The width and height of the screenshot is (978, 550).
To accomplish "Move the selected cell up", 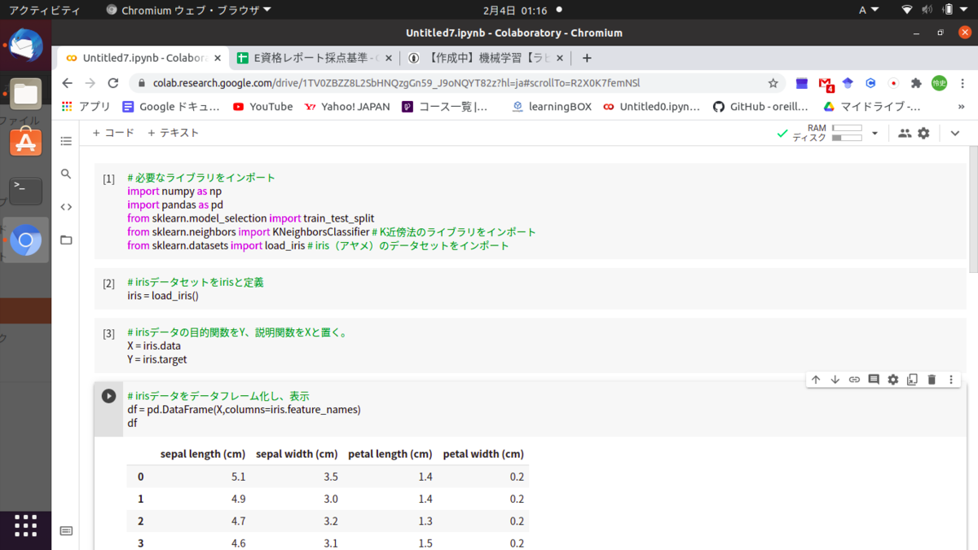I will coord(816,380).
